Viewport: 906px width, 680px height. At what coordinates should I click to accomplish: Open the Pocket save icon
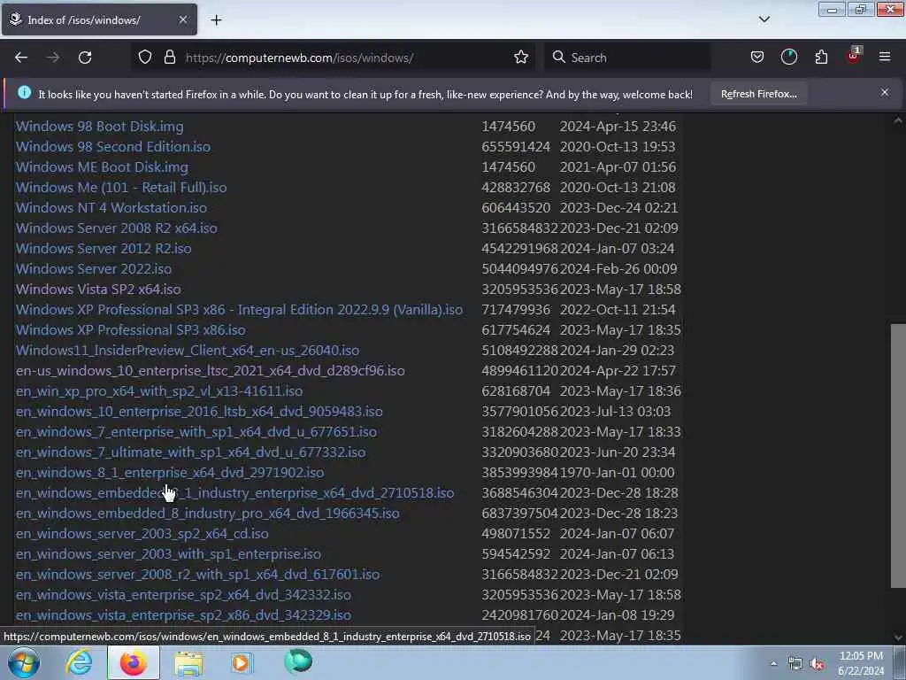[757, 58]
